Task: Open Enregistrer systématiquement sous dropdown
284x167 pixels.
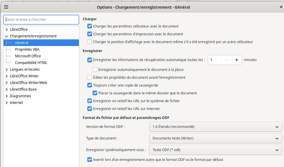Action: [x=215, y=150]
